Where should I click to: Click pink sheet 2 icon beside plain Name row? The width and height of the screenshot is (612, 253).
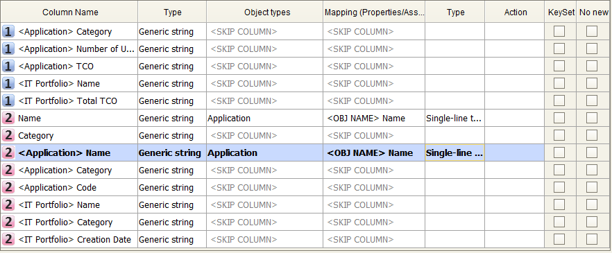(x=8, y=118)
